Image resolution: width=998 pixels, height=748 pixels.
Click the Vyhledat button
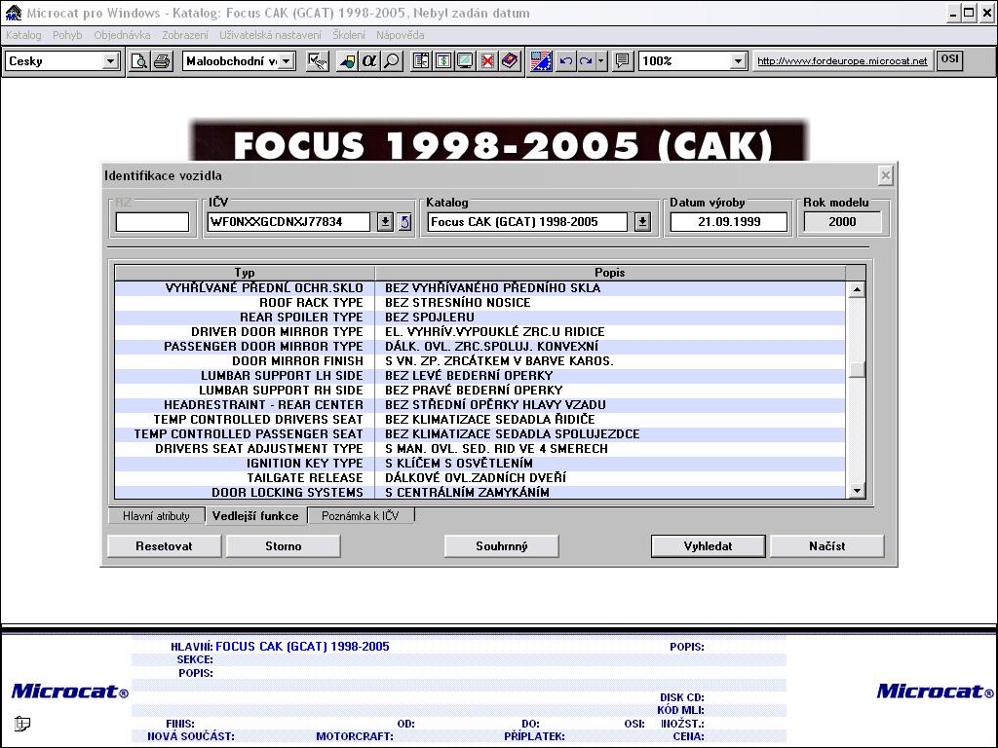click(708, 546)
